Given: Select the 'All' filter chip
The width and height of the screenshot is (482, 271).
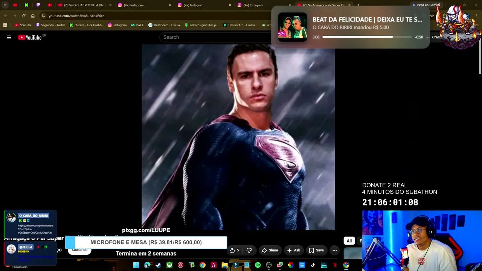Looking at the screenshot, I should pos(349,241).
